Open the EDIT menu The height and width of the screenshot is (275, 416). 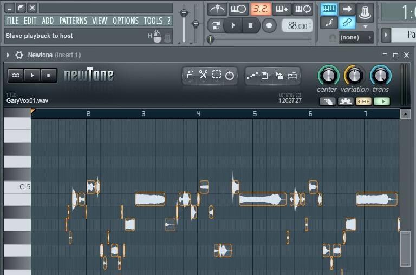pyautogui.click(x=30, y=21)
